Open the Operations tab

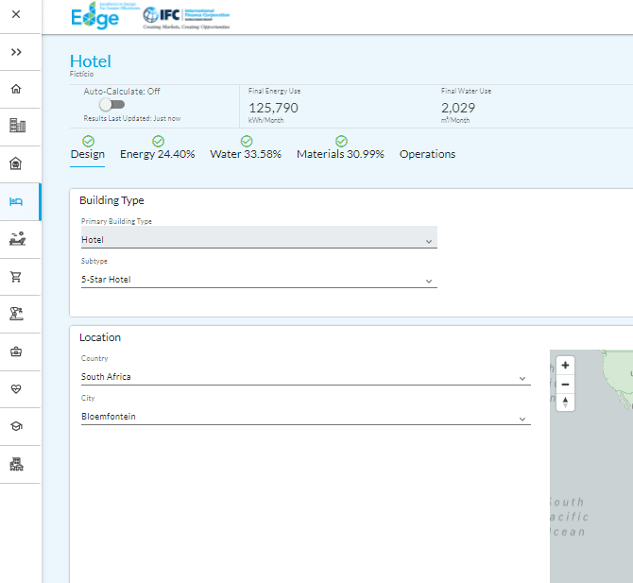coord(427,154)
